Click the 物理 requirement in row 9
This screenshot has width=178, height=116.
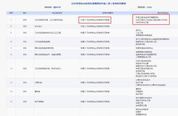(95, 33)
